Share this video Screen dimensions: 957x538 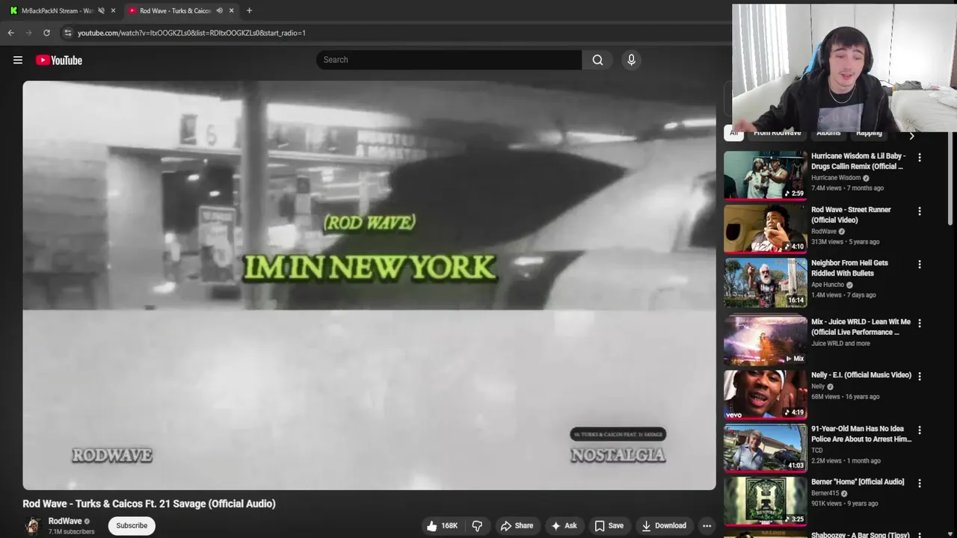click(x=517, y=525)
